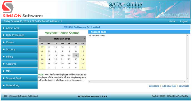Click the SARB footer link
192x101 pixels.
[162, 96]
